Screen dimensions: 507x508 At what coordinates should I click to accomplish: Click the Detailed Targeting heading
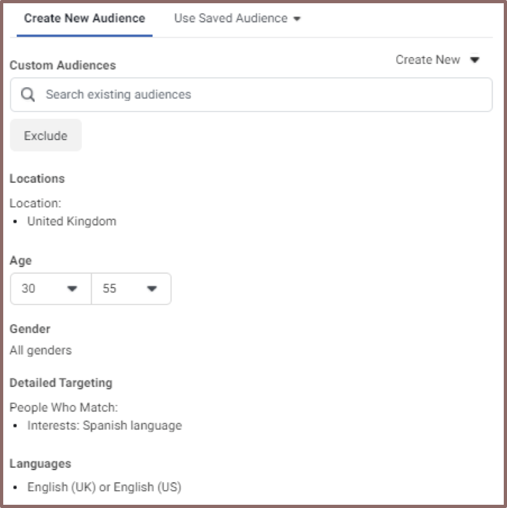pyautogui.click(x=61, y=383)
